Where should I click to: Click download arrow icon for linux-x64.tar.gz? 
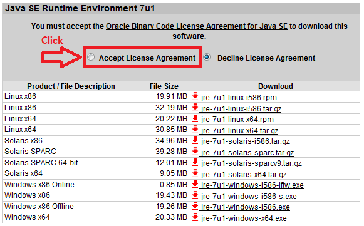195,129
